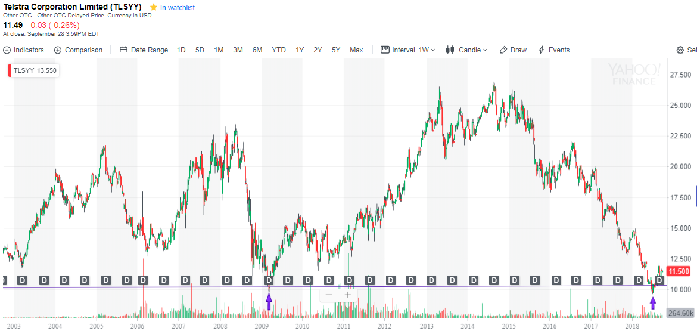Click the red 11.500 price tag

point(679,271)
